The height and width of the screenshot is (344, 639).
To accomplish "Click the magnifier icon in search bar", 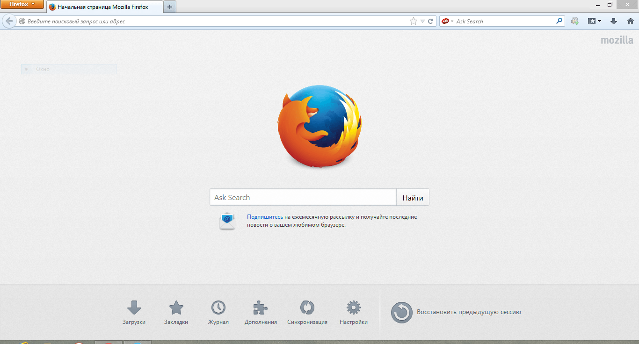I will 559,21.
